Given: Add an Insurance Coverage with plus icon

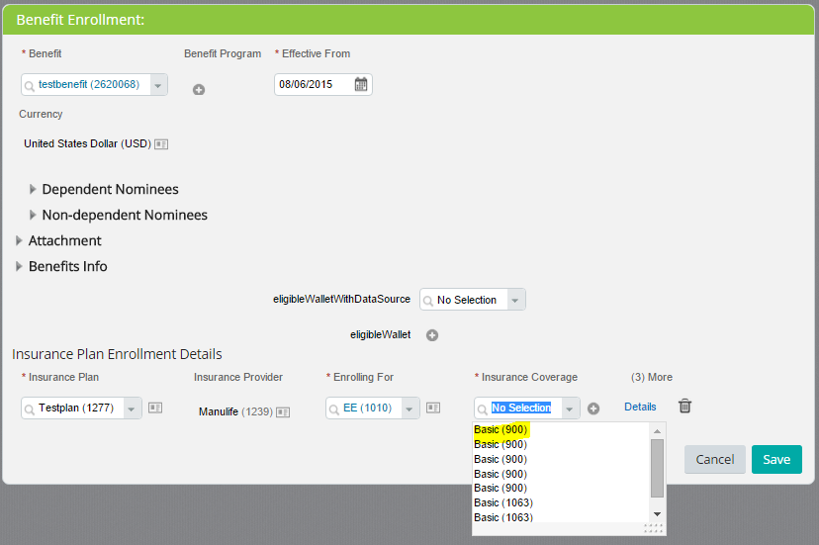Looking at the screenshot, I should pos(593,409).
